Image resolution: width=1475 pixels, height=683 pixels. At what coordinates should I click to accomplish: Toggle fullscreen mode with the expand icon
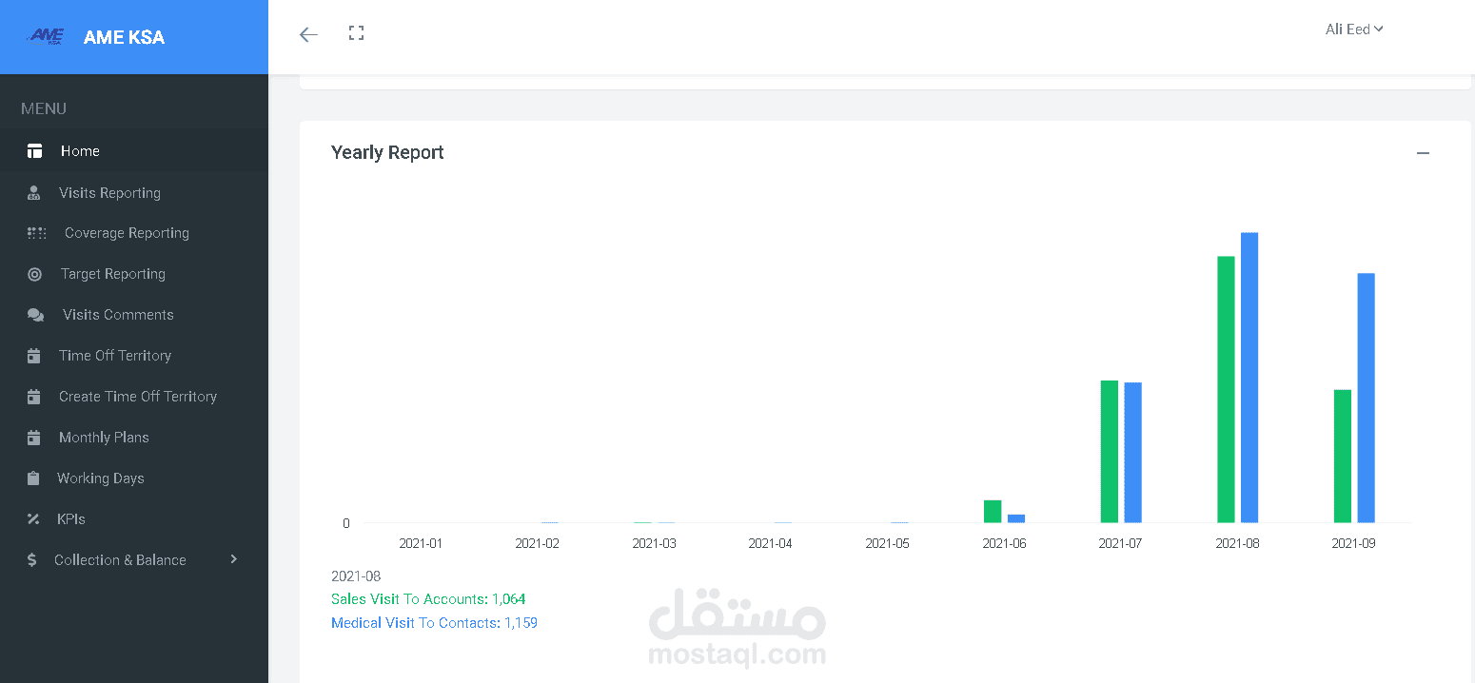pos(356,31)
